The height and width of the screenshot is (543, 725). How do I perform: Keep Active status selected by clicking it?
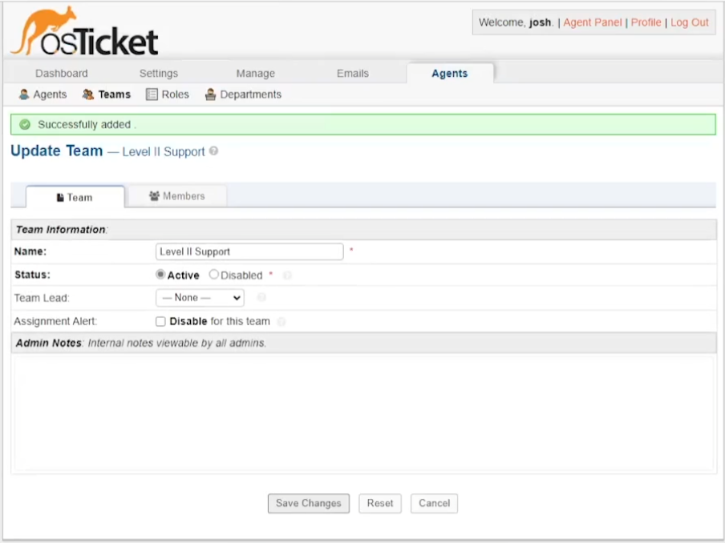click(x=160, y=275)
